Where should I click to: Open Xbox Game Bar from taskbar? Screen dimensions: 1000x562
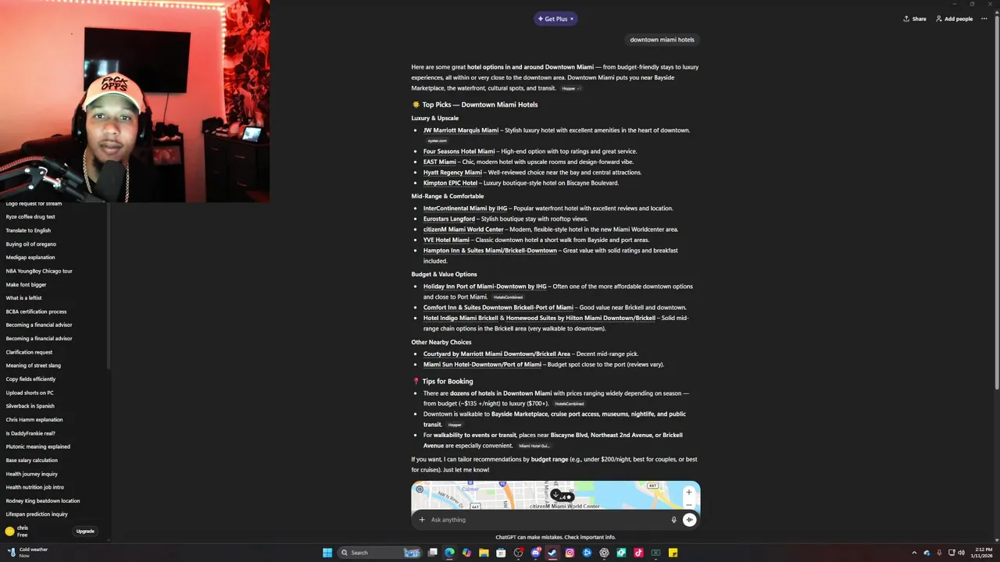tap(655, 553)
